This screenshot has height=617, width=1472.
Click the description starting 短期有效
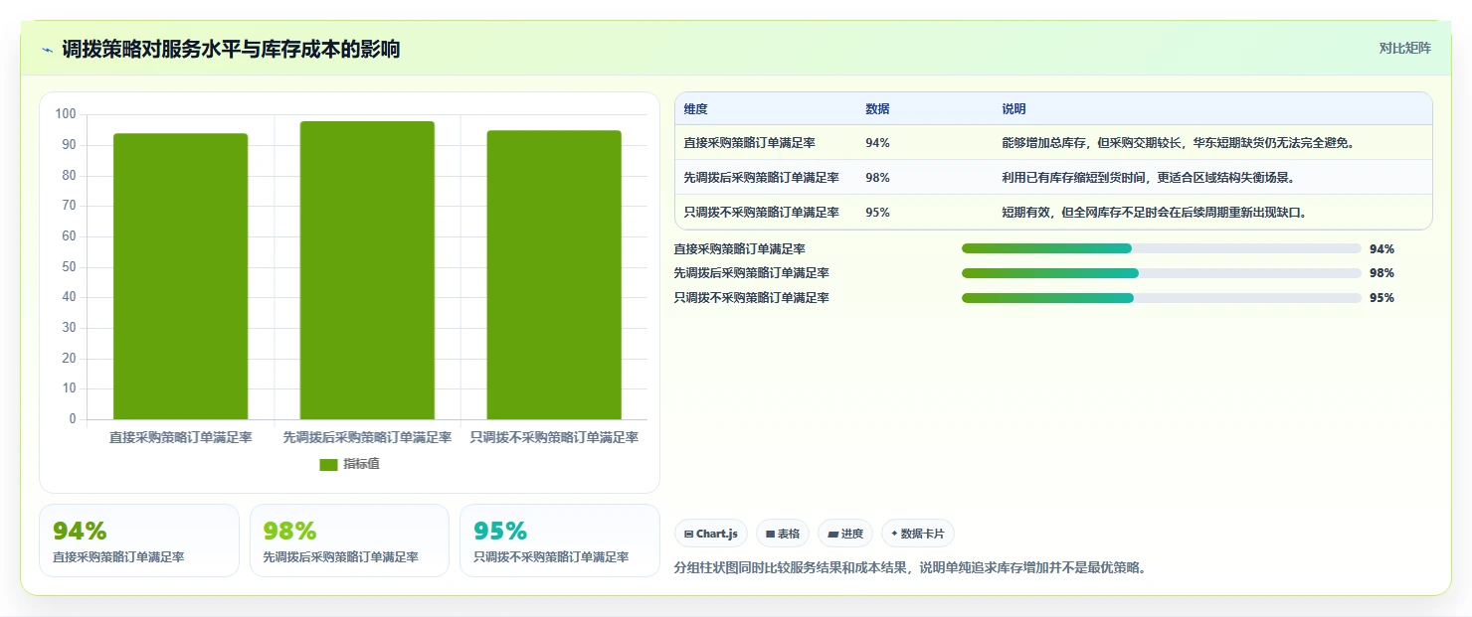point(1154,213)
